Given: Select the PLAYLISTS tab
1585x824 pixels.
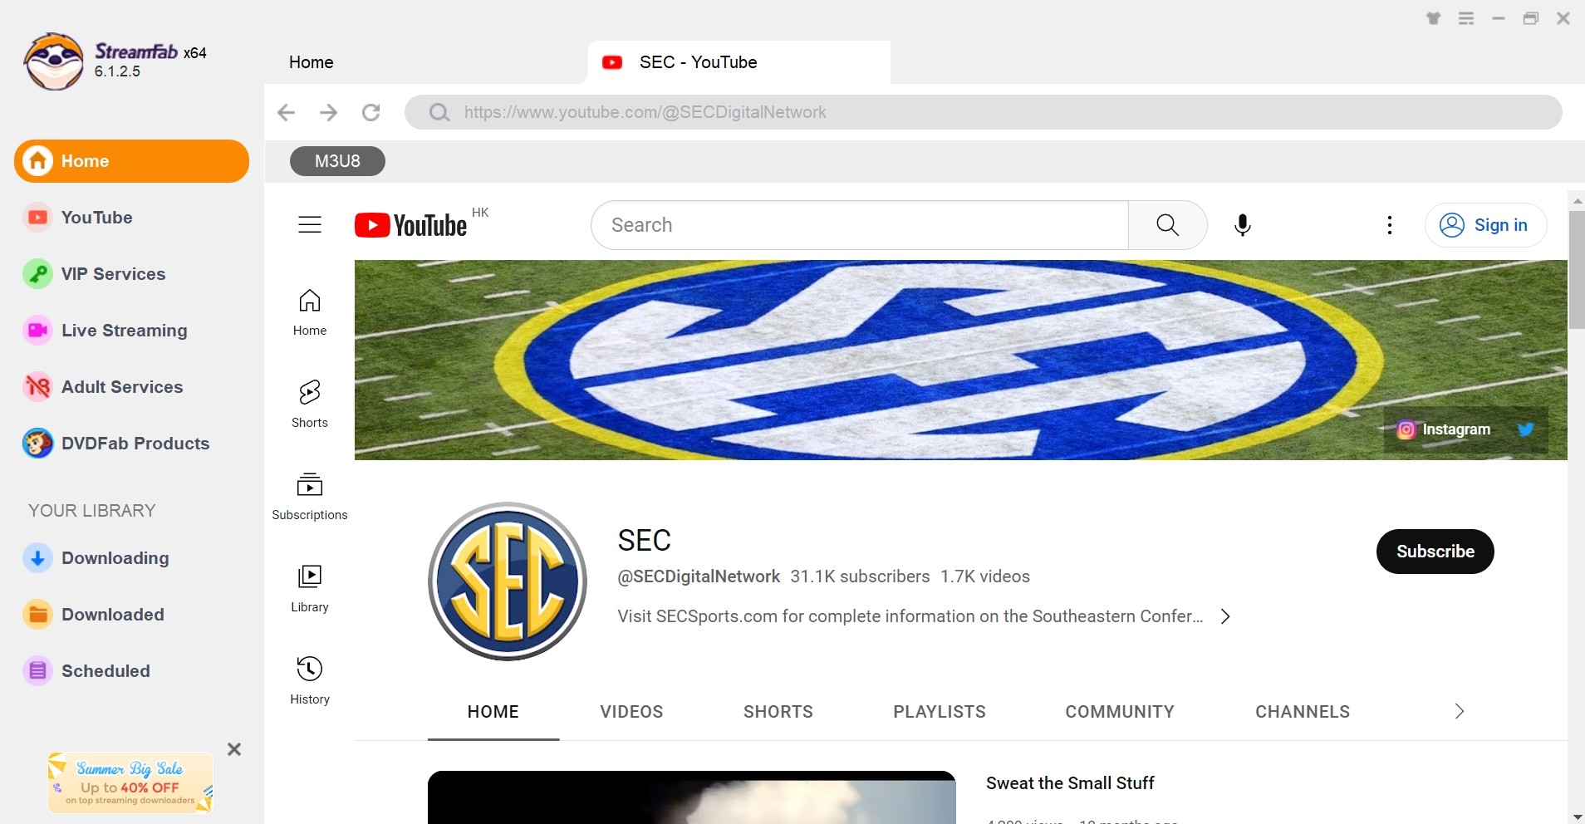Looking at the screenshot, I should point(940,712).
